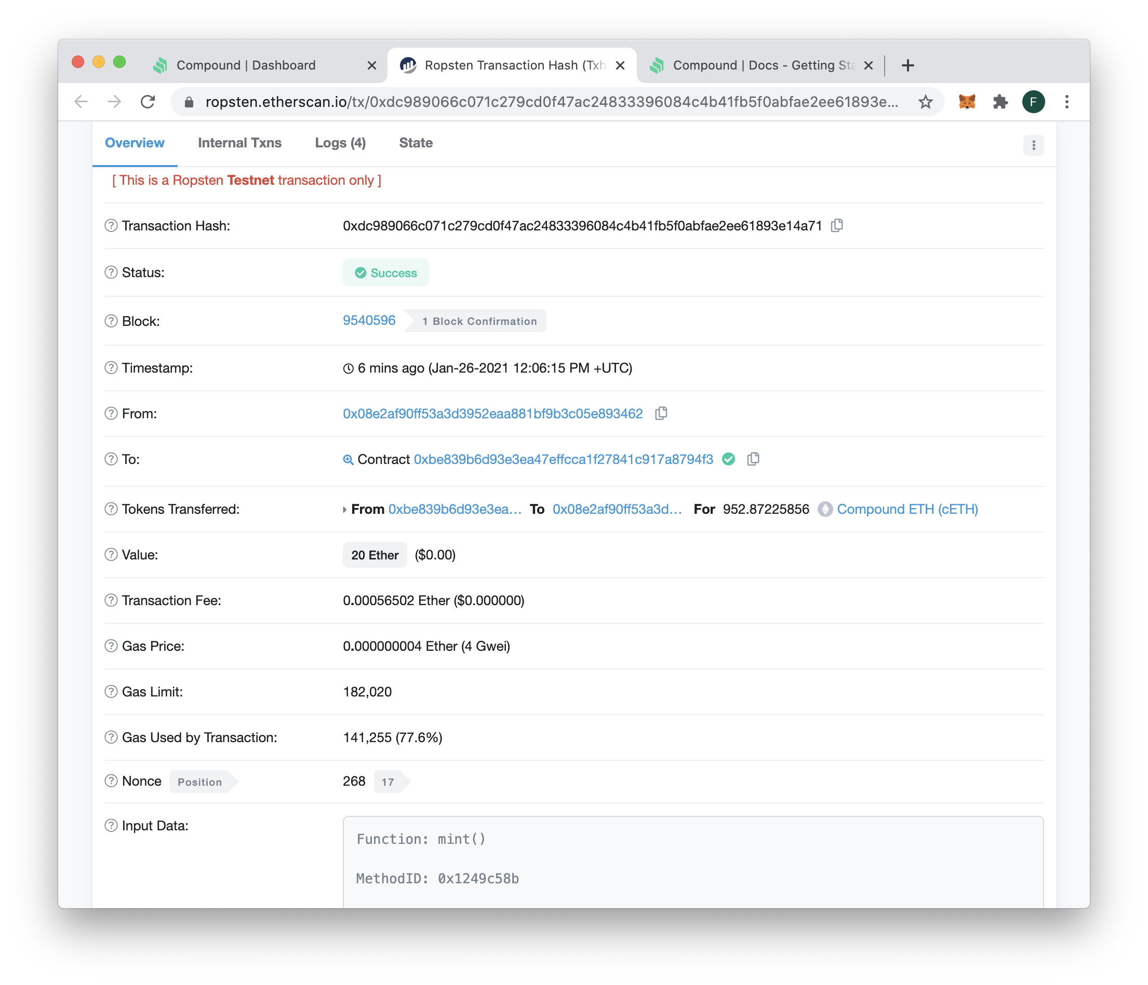
Task: Click the cETH token logo icon
Action: tap(825, 510)
